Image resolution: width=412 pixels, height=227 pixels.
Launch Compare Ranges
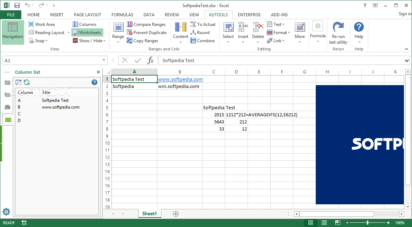pyautogui.click(x=146, y=24)
